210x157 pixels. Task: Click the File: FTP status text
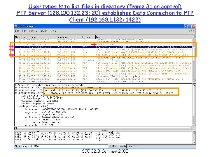click(133, 146)
